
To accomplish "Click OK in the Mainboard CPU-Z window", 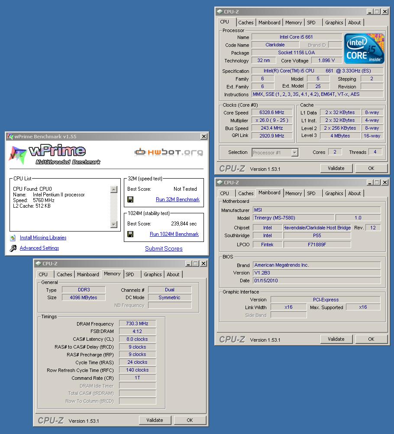I will 371,339.
